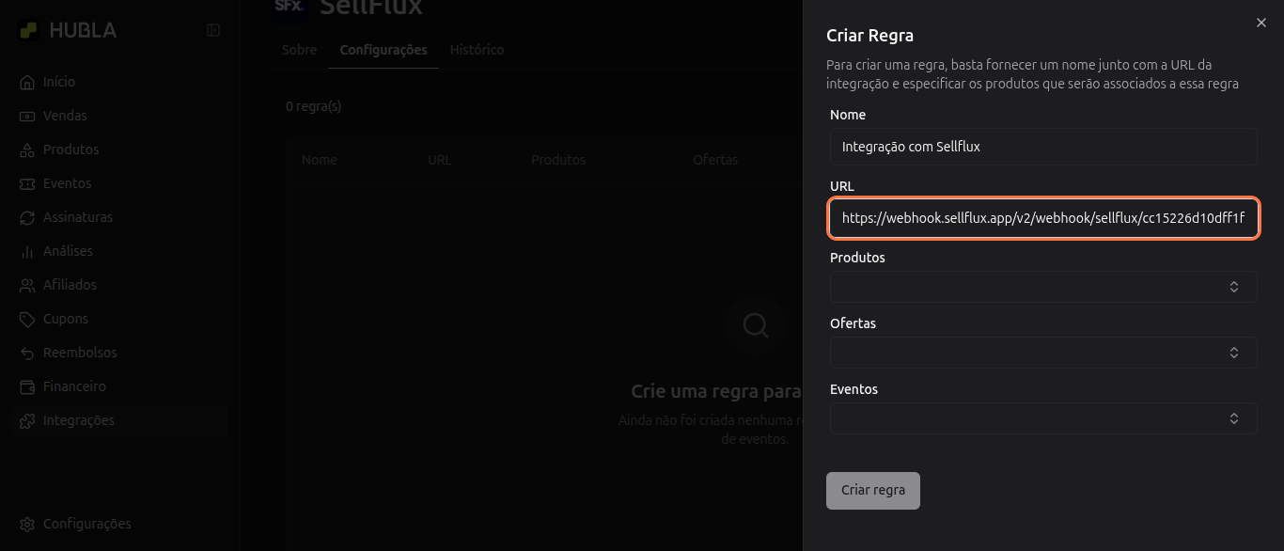
Task: Open Vendas via its sidebar icon
Action: coord(27,116)
